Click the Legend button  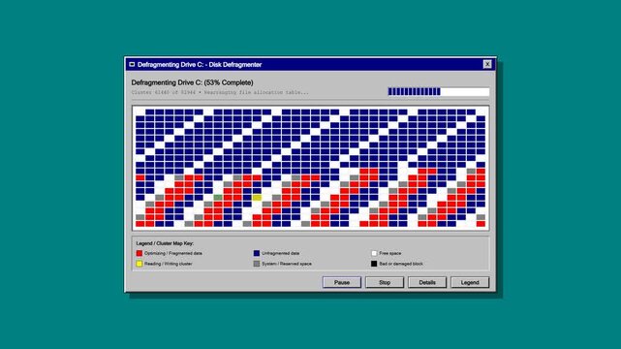coord(470,282)
